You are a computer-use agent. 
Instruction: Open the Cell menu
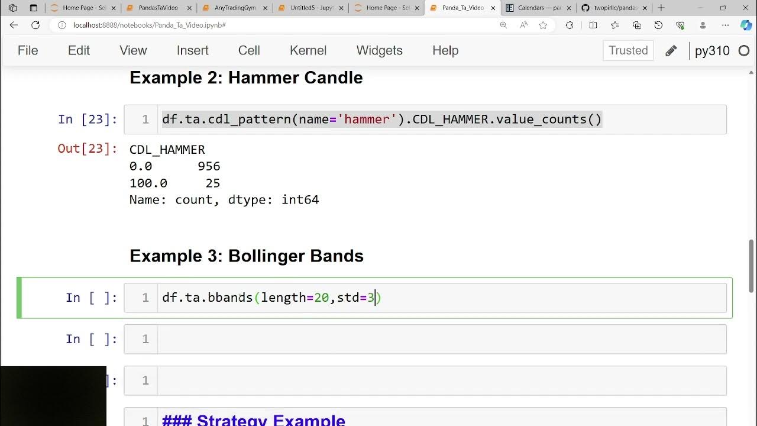pyautogui.click(x=249, y=51)
